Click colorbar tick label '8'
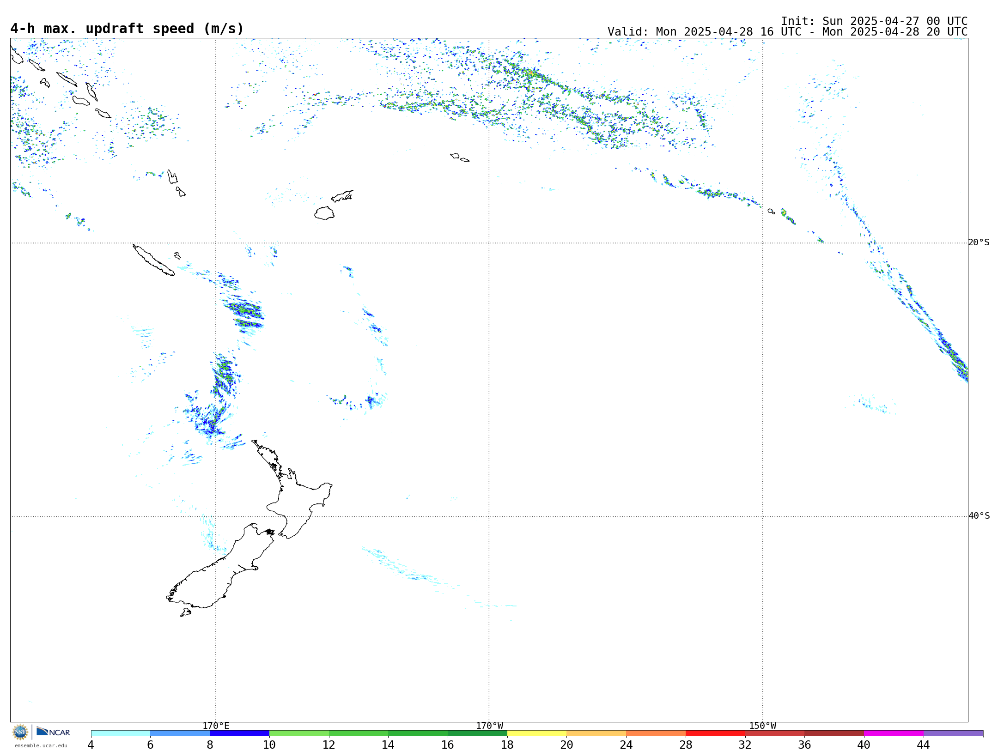The height and width of the screenshot is (751, 998). (x=210, y=745)
